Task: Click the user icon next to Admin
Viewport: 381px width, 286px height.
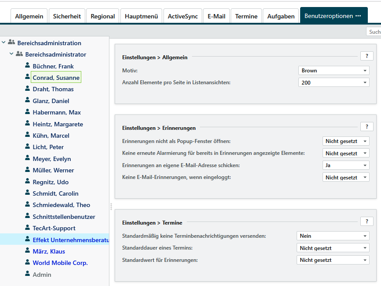Action: tap(27, 274)
